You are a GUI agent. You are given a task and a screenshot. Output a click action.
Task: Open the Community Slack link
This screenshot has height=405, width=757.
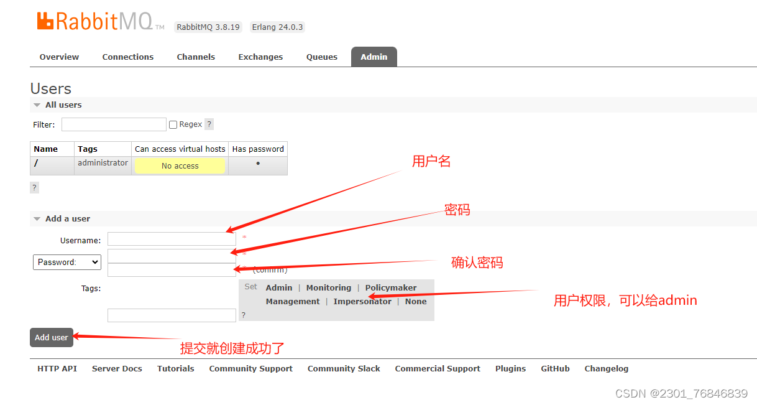(344, 368)
